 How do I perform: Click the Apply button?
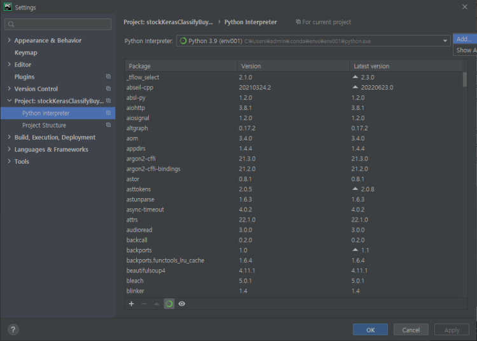[452, 330]
